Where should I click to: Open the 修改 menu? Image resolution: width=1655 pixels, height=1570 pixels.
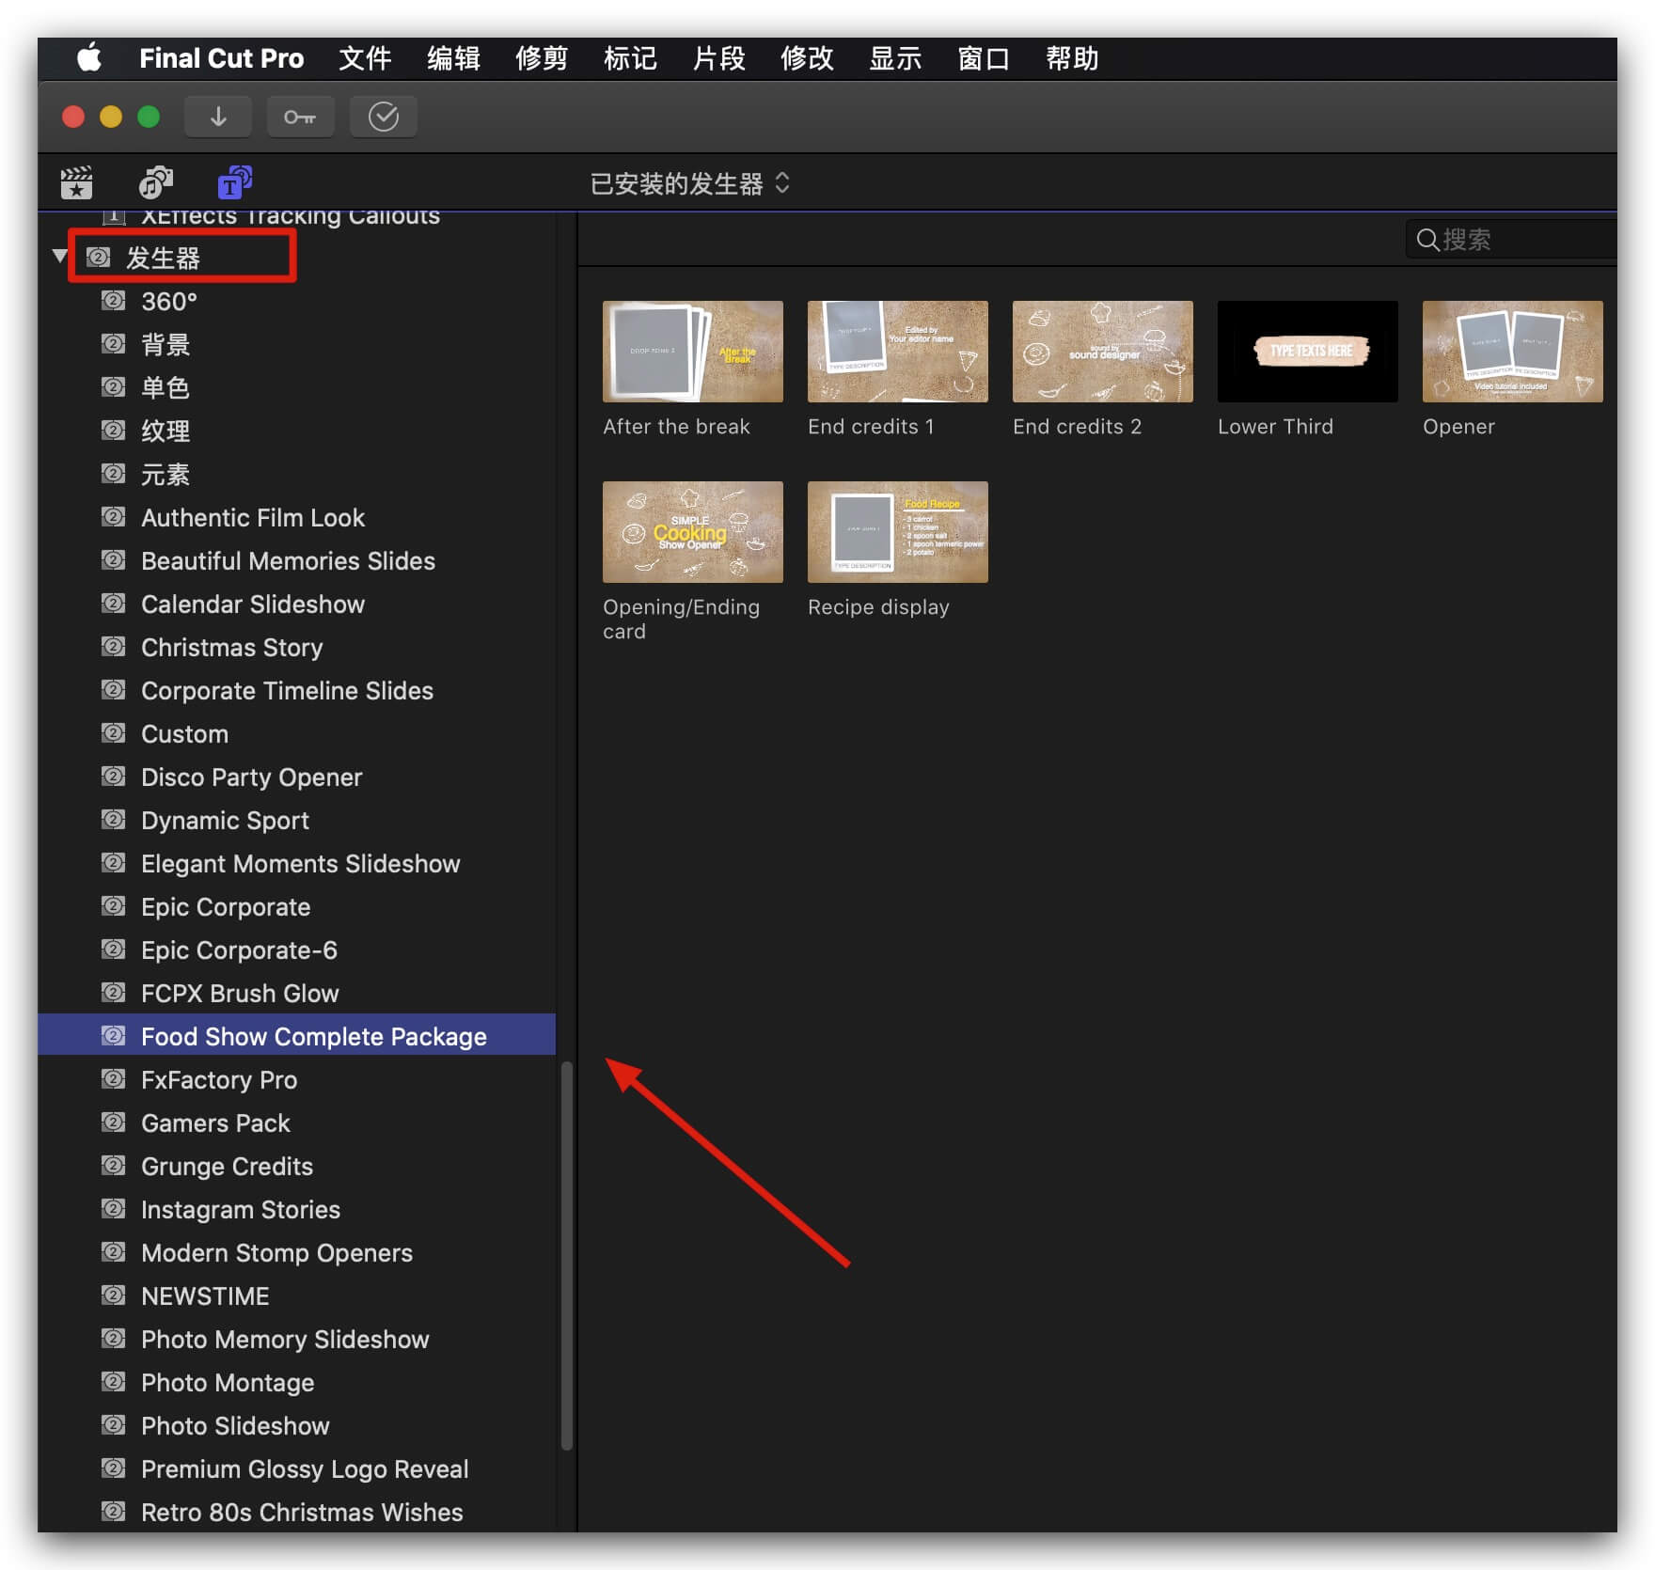click(x=807, y=58)
